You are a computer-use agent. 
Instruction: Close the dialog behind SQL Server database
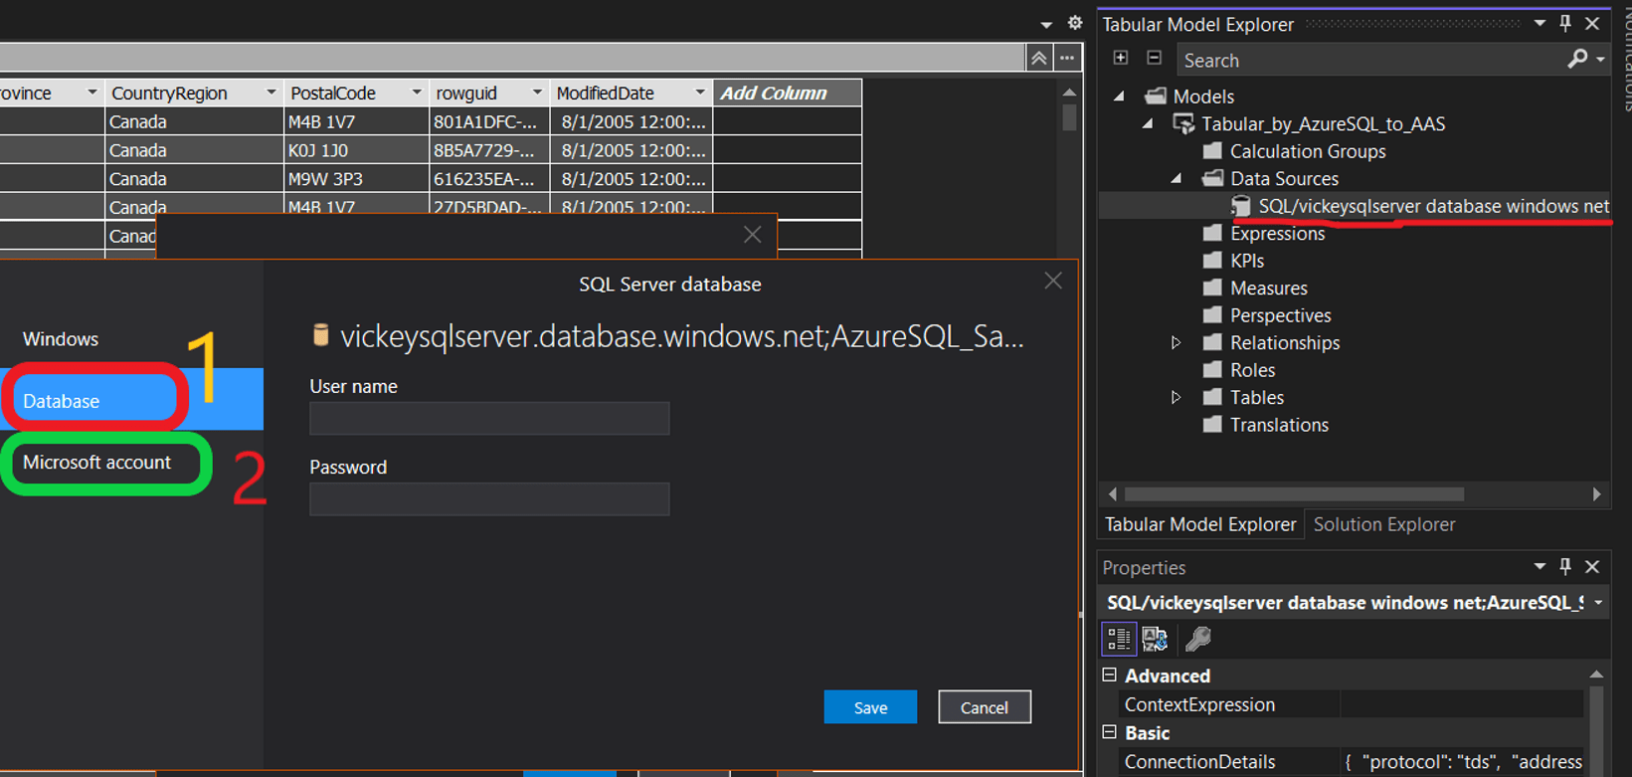point(753,235)
